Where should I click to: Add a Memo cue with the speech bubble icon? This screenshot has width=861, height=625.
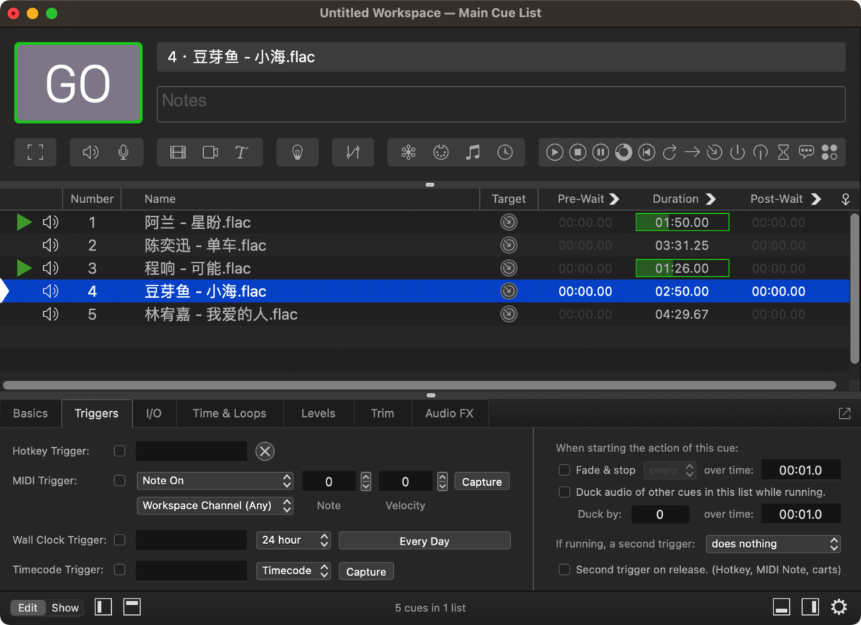pyautogui.click(x=806, y=152)
